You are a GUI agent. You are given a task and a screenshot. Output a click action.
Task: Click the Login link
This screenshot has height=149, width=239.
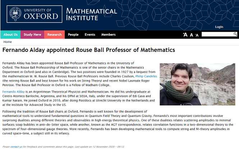pyautogui.click(x=219, y=27)
